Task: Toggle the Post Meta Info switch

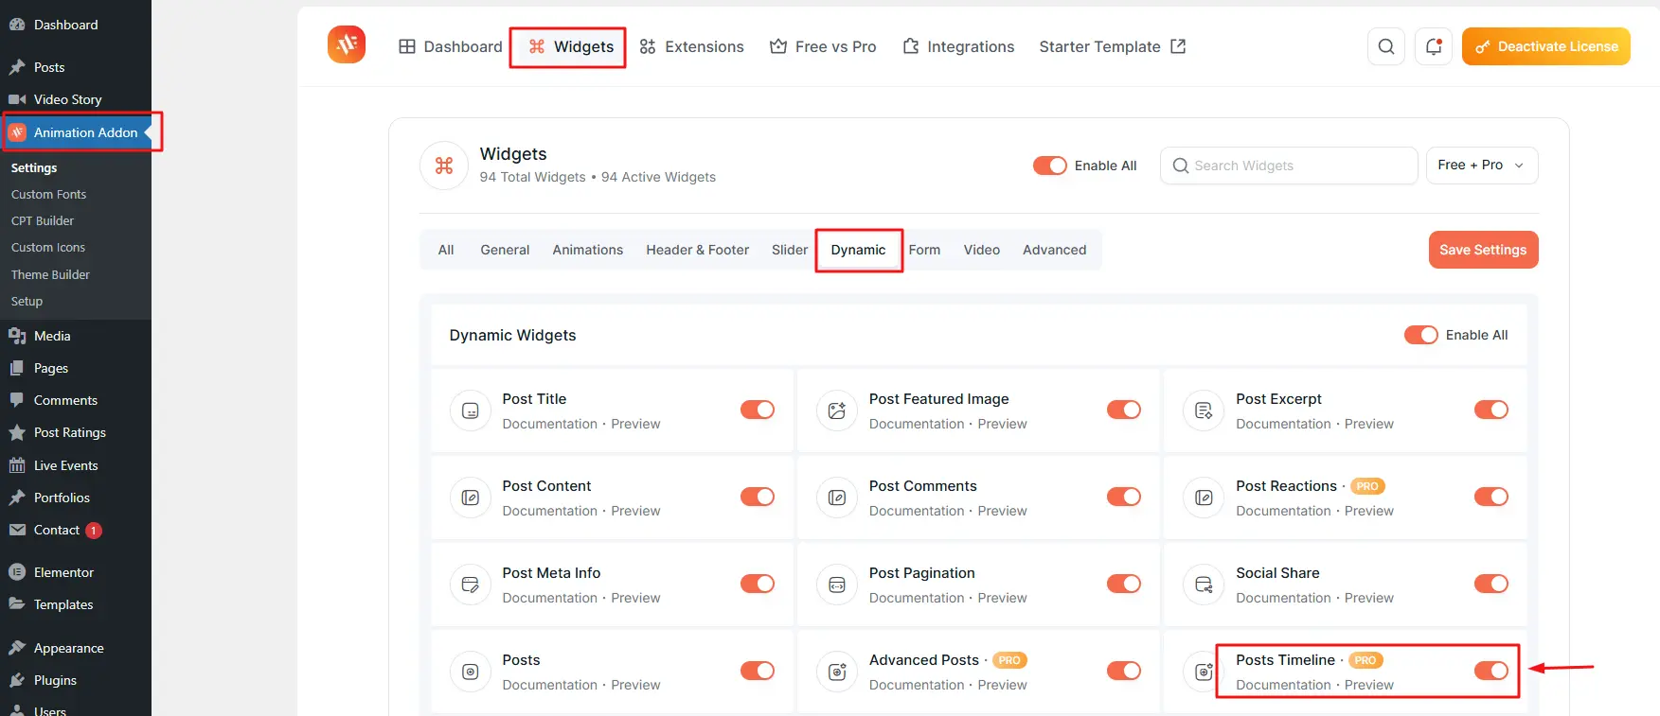Action: [758, 584]
